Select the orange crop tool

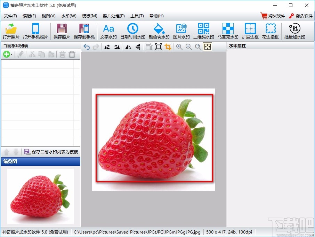(168, 47)
